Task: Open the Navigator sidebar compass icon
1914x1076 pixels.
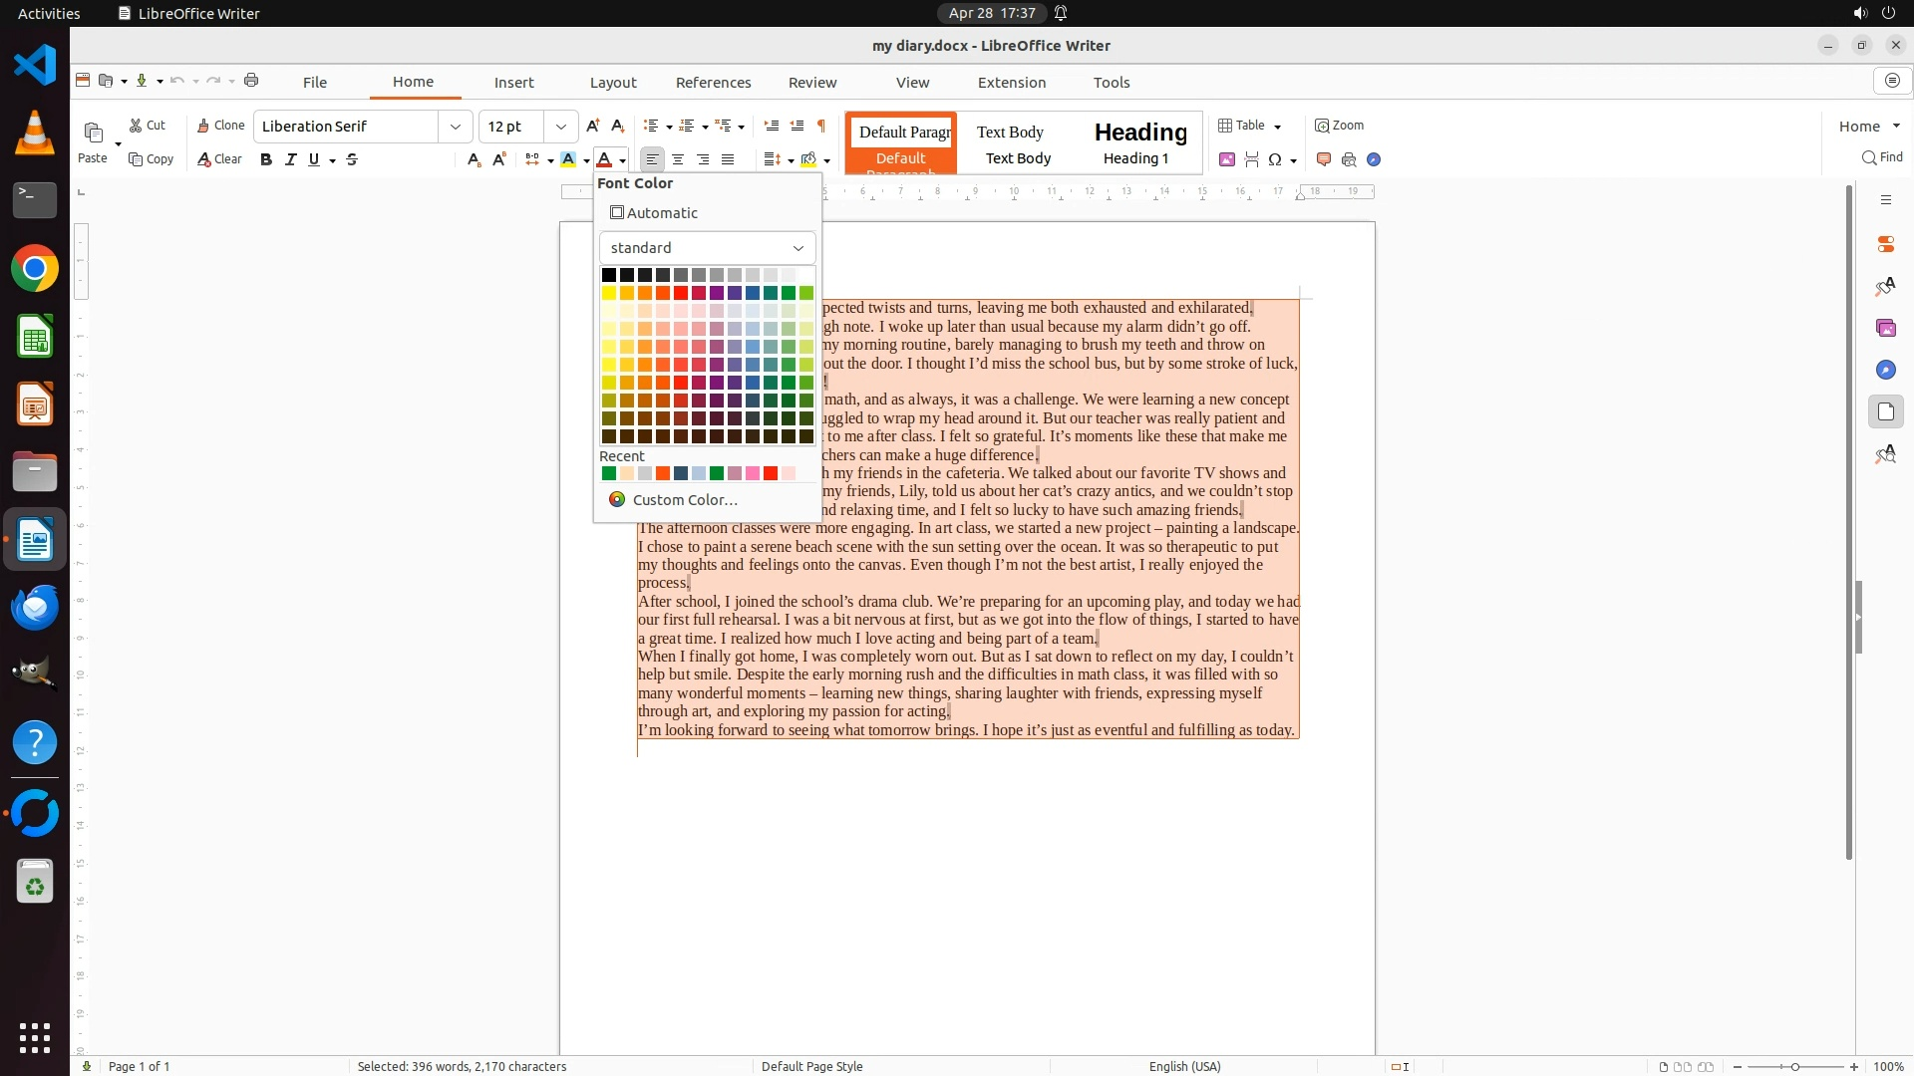Action: (1885, 370)
